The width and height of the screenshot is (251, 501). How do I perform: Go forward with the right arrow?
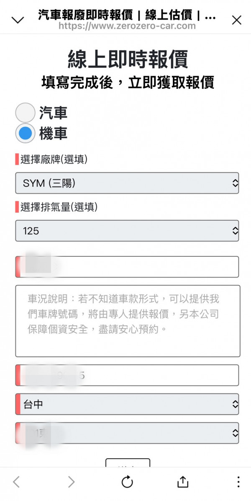[x=72, y=482]
